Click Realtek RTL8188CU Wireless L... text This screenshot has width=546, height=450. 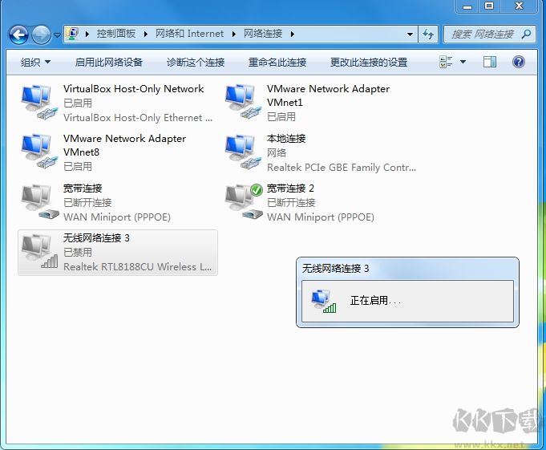138,267
